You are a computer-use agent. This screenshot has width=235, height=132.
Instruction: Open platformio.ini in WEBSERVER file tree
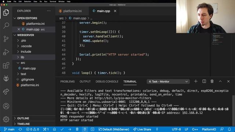pos(34,85)
